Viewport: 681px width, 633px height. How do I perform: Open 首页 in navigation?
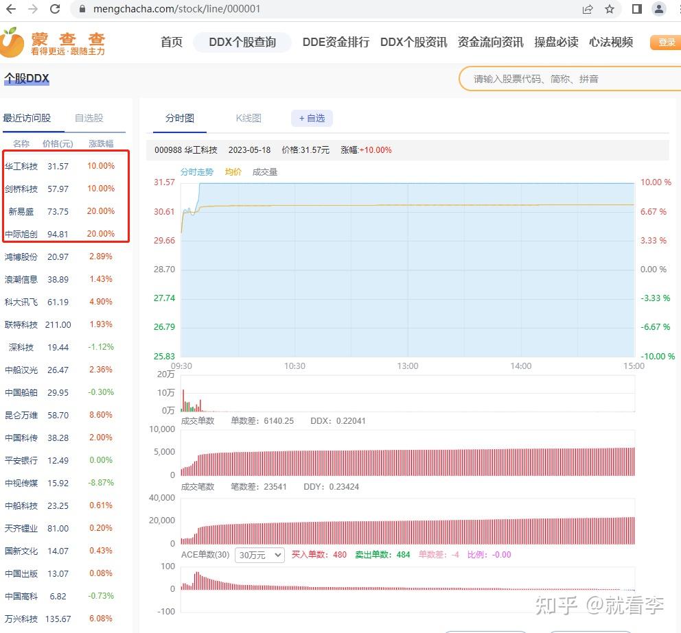tap(172, 42)
